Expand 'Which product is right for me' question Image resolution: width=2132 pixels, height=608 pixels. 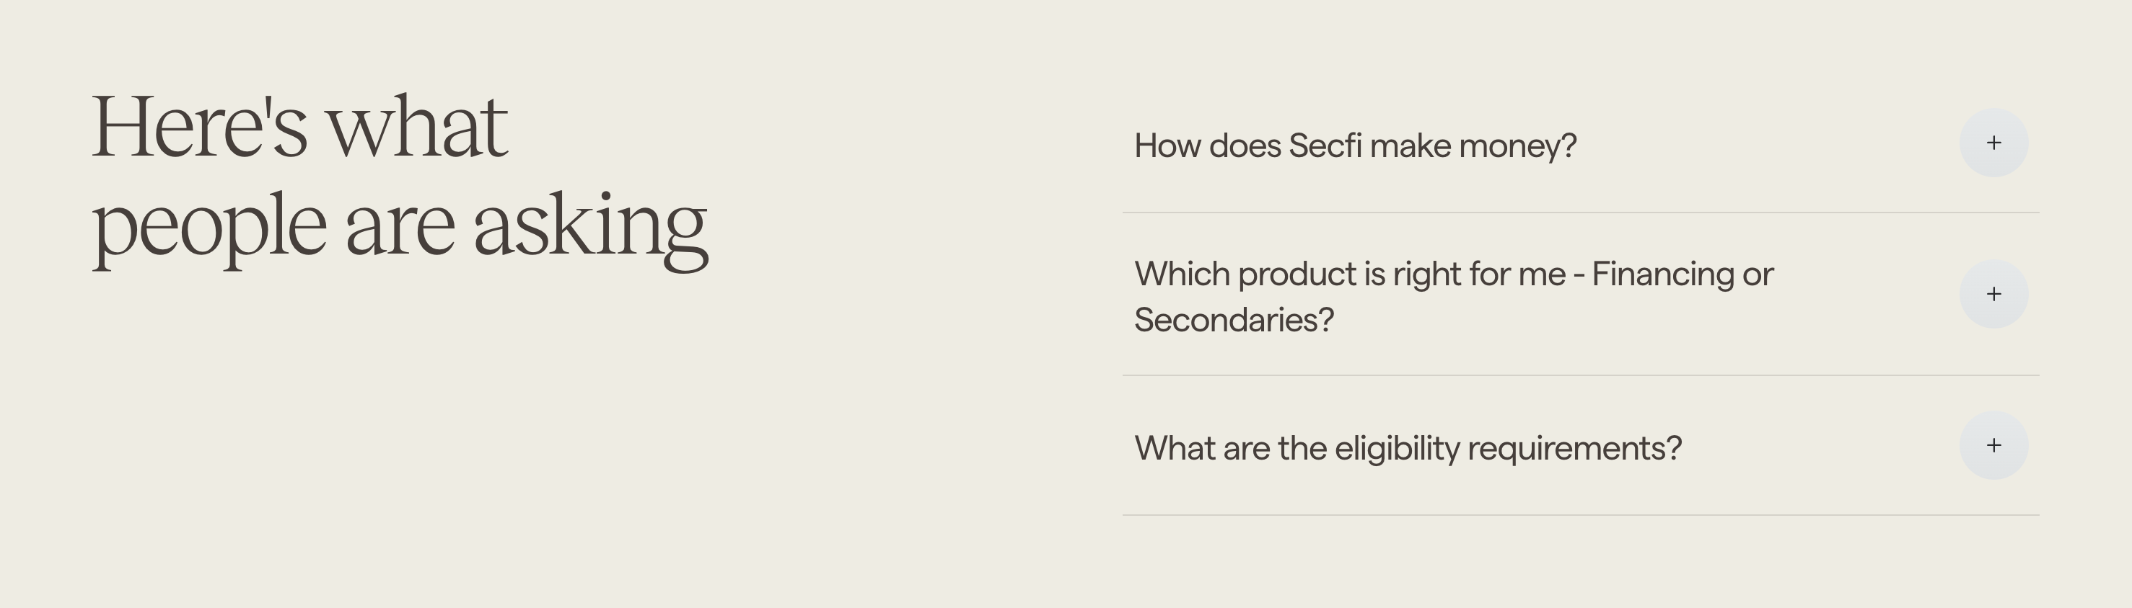tap(1993, 294)
